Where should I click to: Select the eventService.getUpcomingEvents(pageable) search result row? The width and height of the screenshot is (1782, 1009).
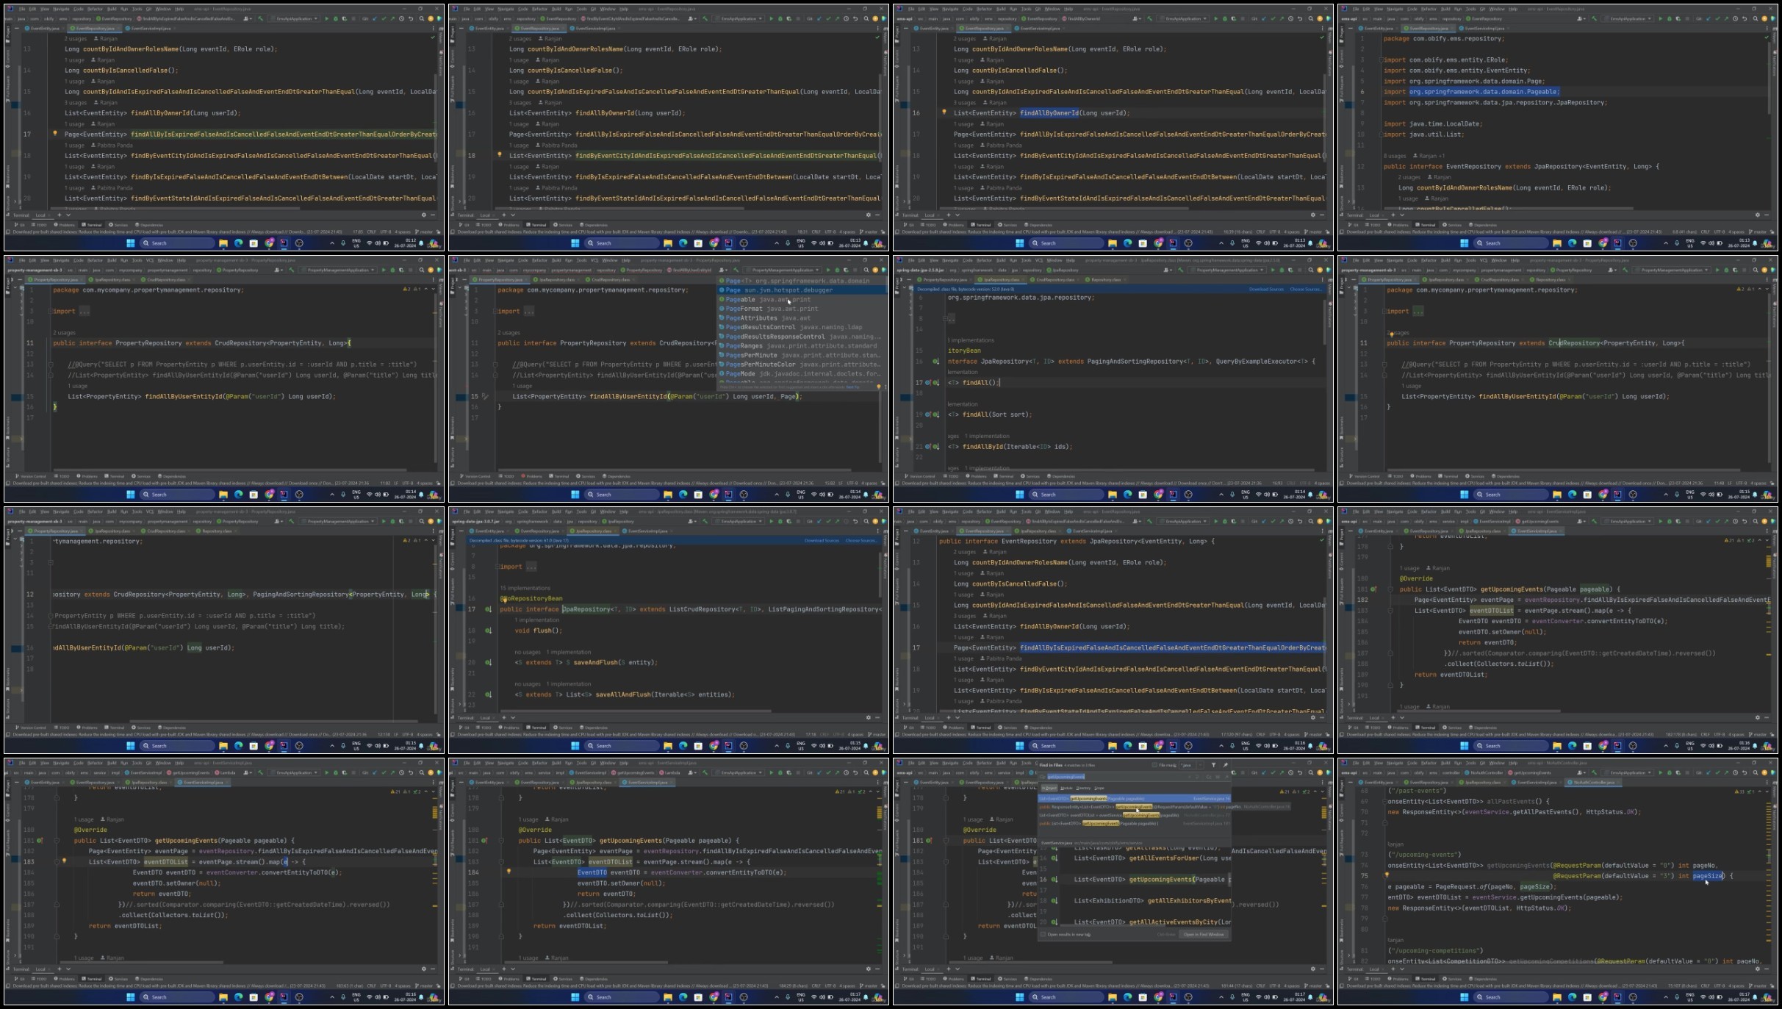[1134, 815]
